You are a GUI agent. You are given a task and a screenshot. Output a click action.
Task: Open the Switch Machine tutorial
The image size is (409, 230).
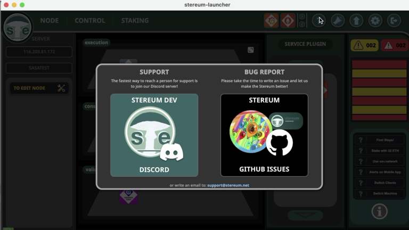[379, 193]
